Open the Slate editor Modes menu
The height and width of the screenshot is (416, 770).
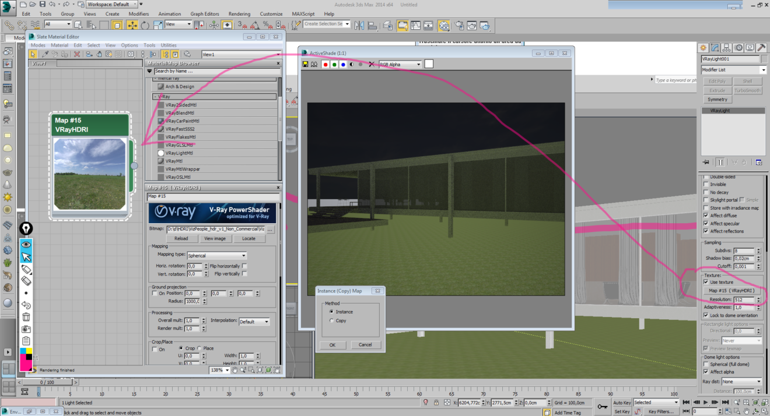[38, 45]
